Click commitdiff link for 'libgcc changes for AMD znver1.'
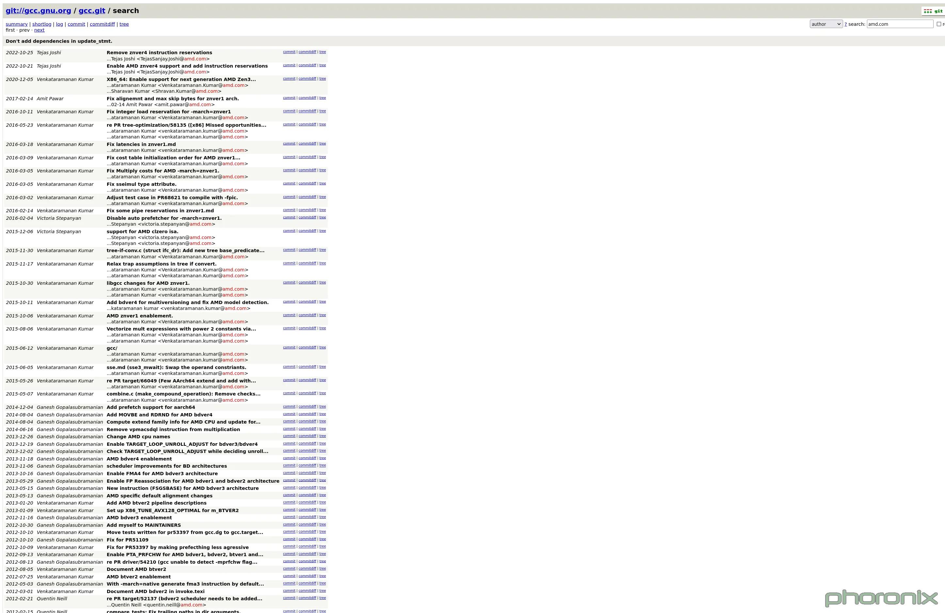This screenshot has height=613, width=945. click(x=307, y=283)
